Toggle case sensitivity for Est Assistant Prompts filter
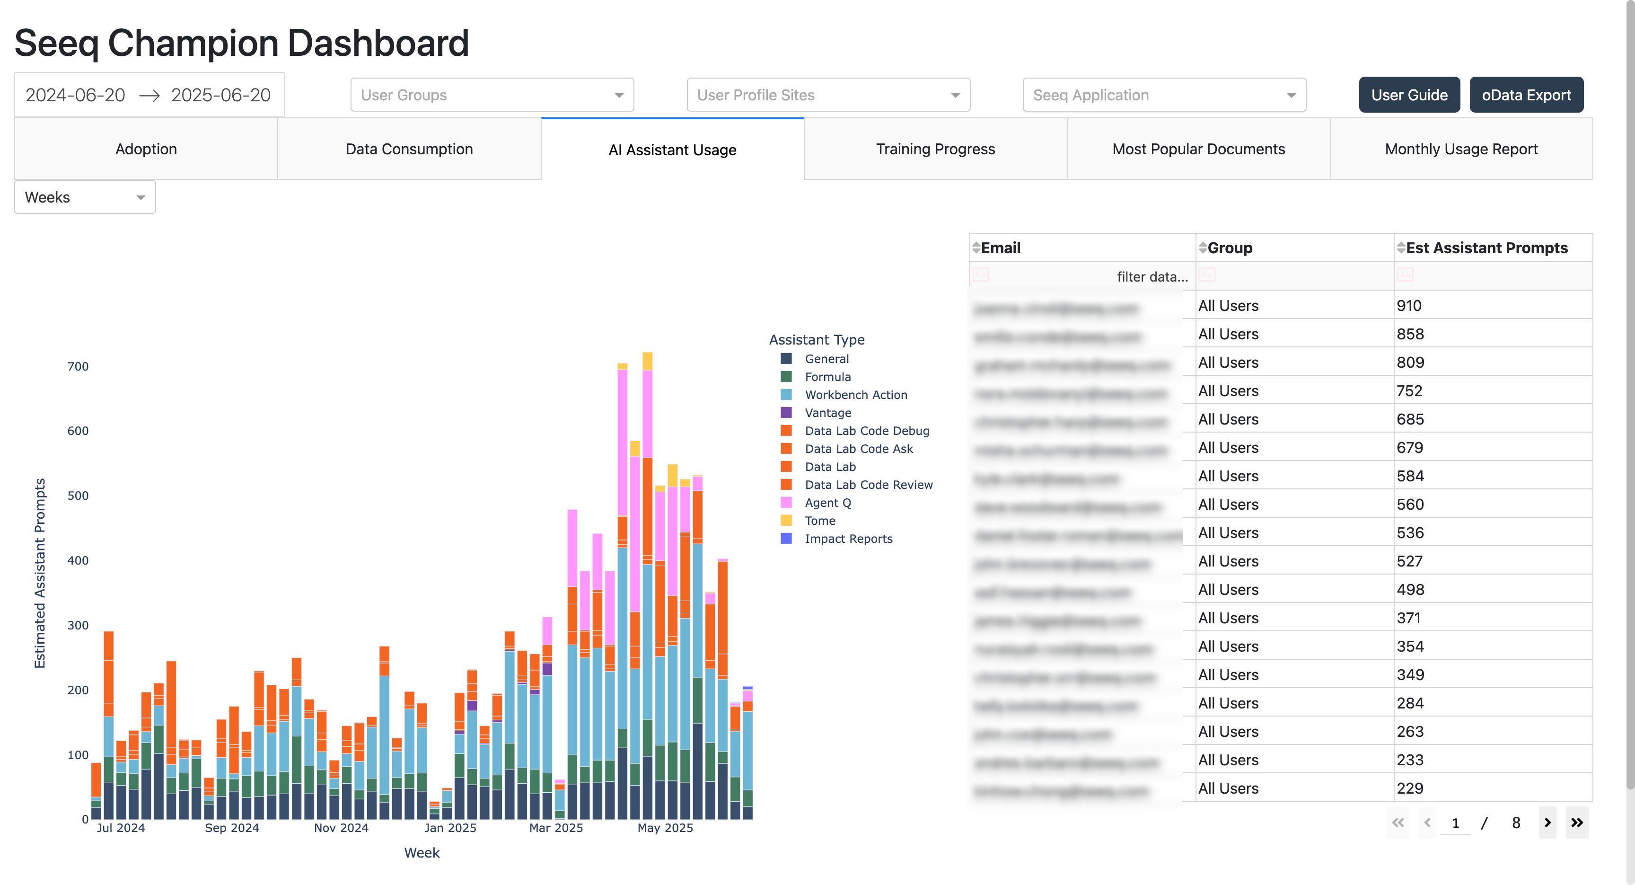 click(x=1405, y=275)
